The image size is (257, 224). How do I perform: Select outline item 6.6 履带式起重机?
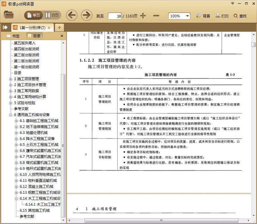click(40, 151)
